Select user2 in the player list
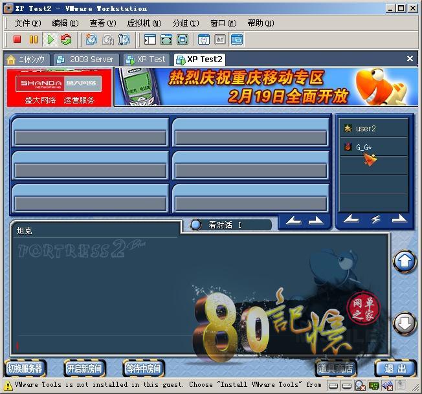Image resolution: width=422 pixels, height=394 pixels. point(366,129)
